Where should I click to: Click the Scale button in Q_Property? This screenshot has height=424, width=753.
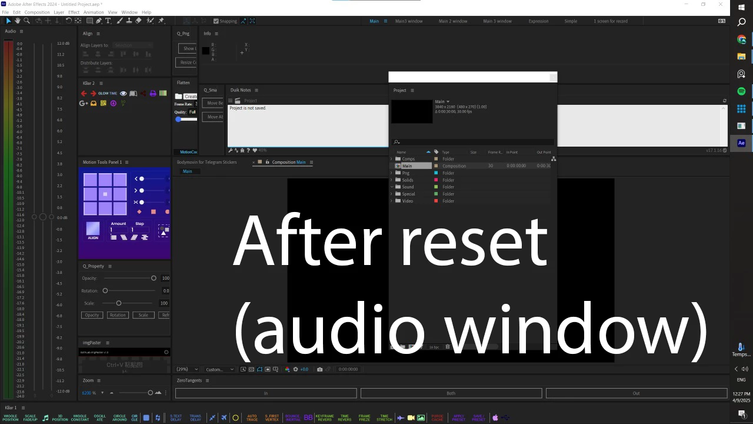(144, 315)
